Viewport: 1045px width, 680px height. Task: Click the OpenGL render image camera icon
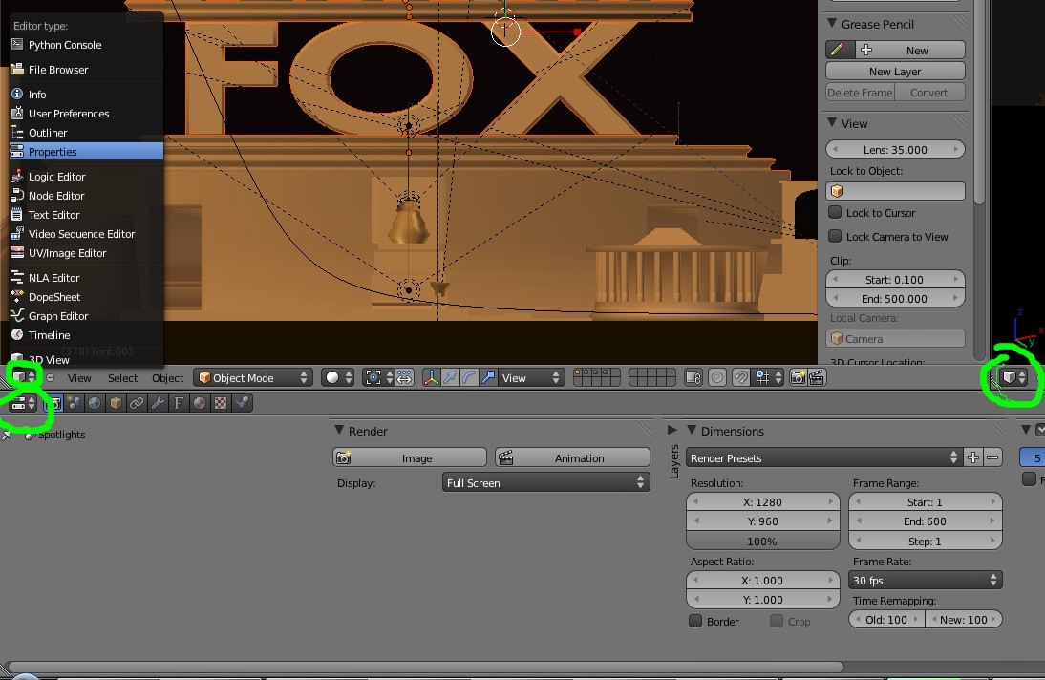coord(798,378)
